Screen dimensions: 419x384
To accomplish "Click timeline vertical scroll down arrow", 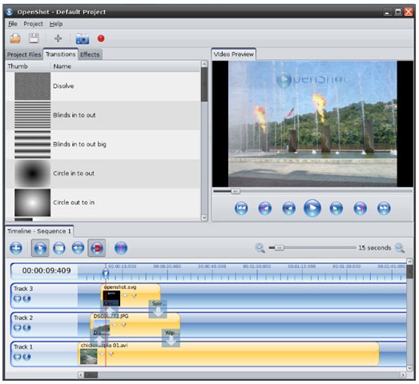I will tap(409, 368).
